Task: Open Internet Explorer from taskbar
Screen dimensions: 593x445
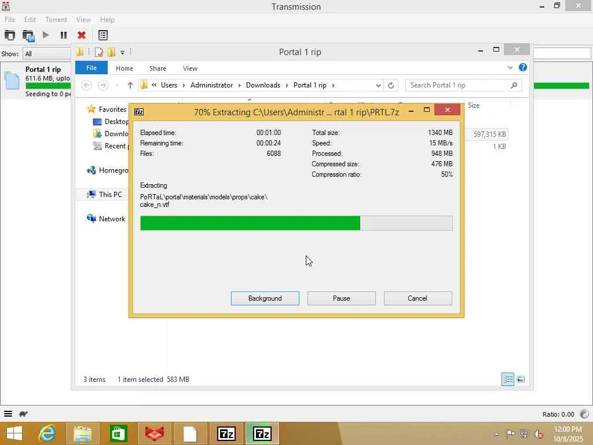Action: pos(47,433)
